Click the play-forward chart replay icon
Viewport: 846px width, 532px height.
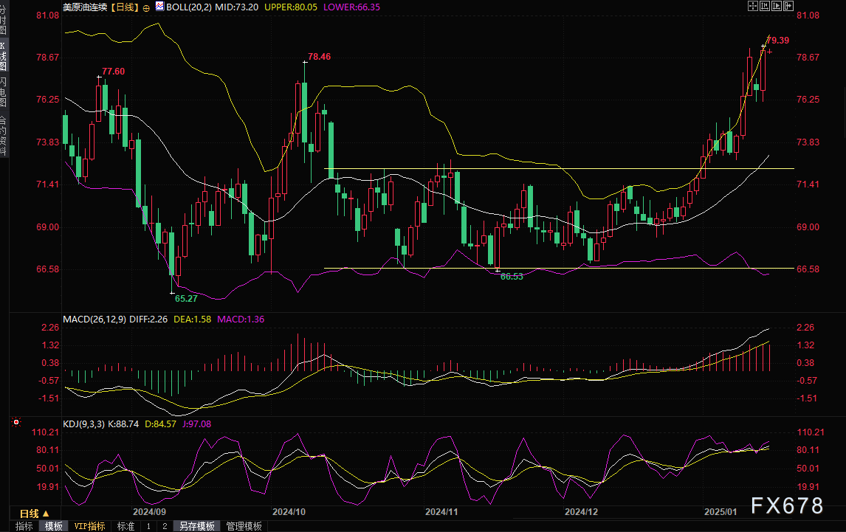(776, 6)
